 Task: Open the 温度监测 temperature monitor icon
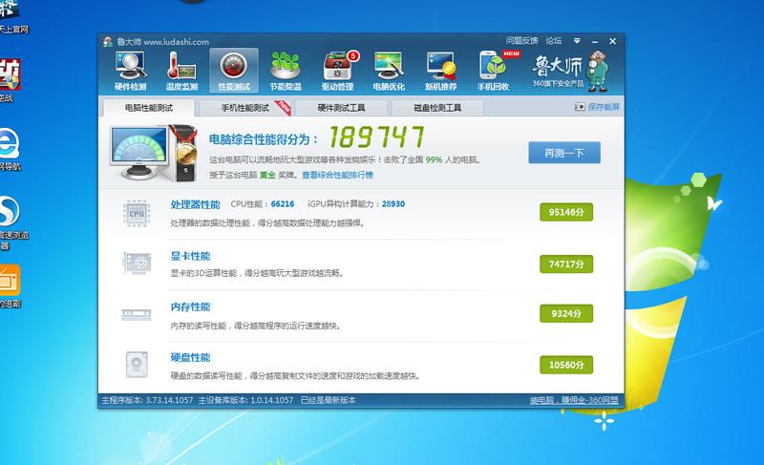pos(181,71)
